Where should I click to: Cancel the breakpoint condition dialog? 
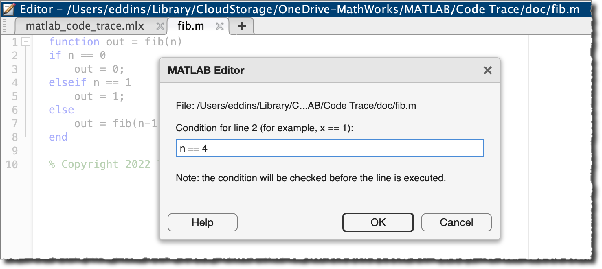pyautogui.click(x=457, y=222)
